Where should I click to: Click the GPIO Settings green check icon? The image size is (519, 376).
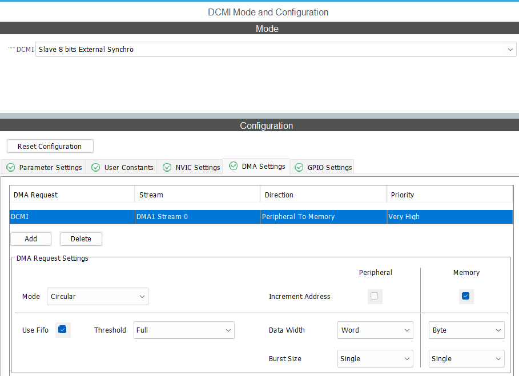[x=299, y=167]
